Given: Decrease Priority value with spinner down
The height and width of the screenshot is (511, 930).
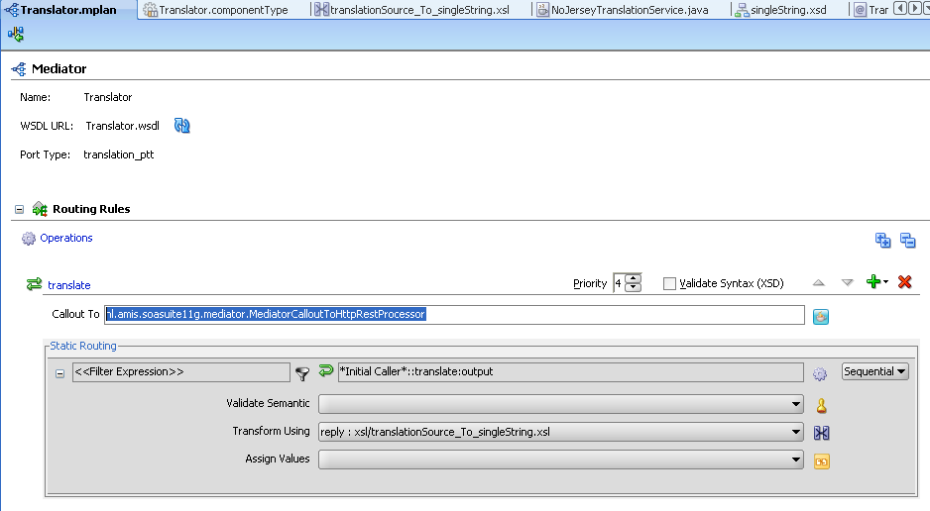Looking at the screenshot, I should tap(634, 287).
